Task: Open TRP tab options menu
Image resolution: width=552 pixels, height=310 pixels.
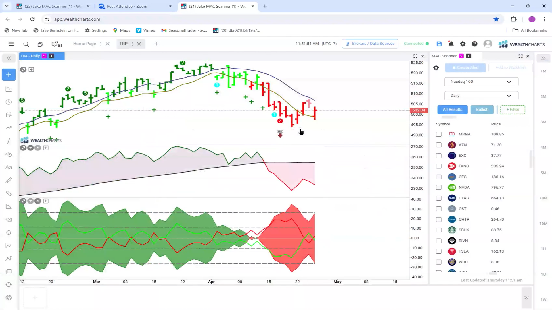Action: pos(132,44)
